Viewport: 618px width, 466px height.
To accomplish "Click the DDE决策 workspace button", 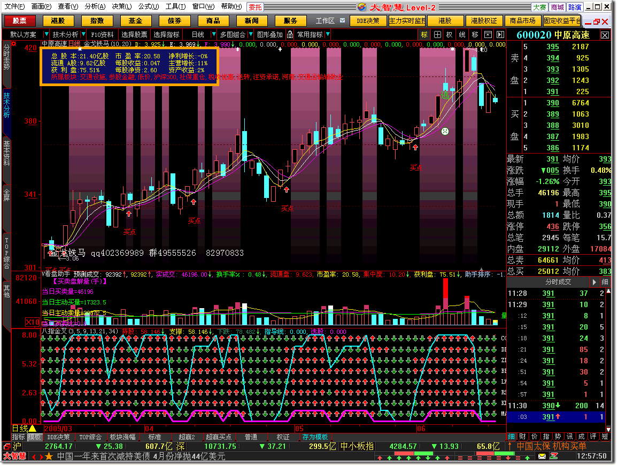I will click(x=368, y=20).
